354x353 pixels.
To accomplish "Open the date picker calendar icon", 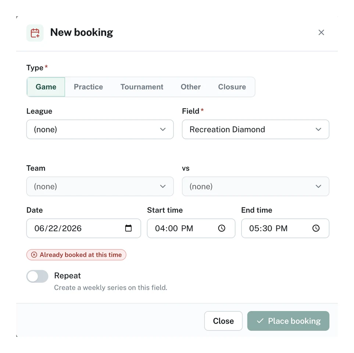I will click(x=128, y=228).
